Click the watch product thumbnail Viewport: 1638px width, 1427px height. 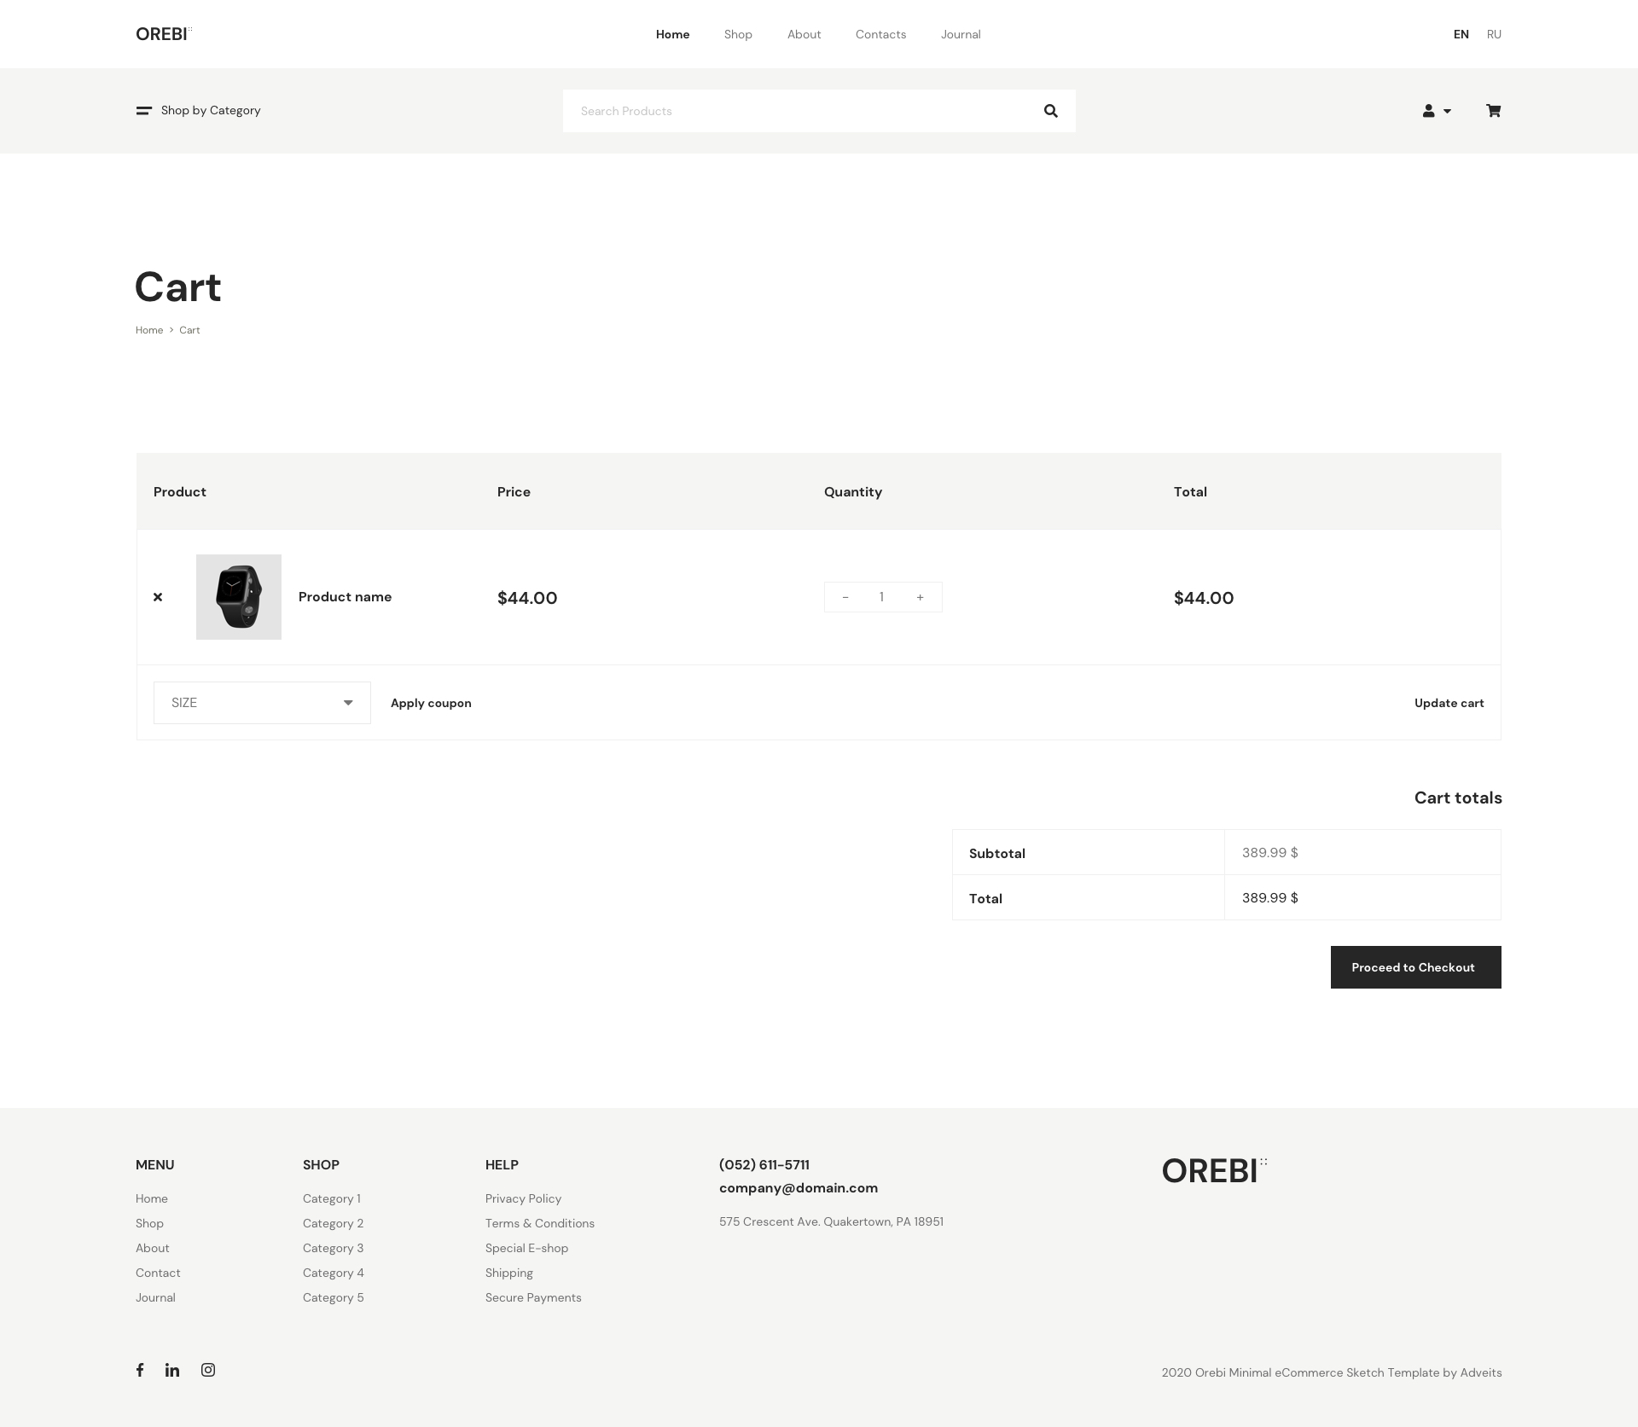(x=239, y=597)
